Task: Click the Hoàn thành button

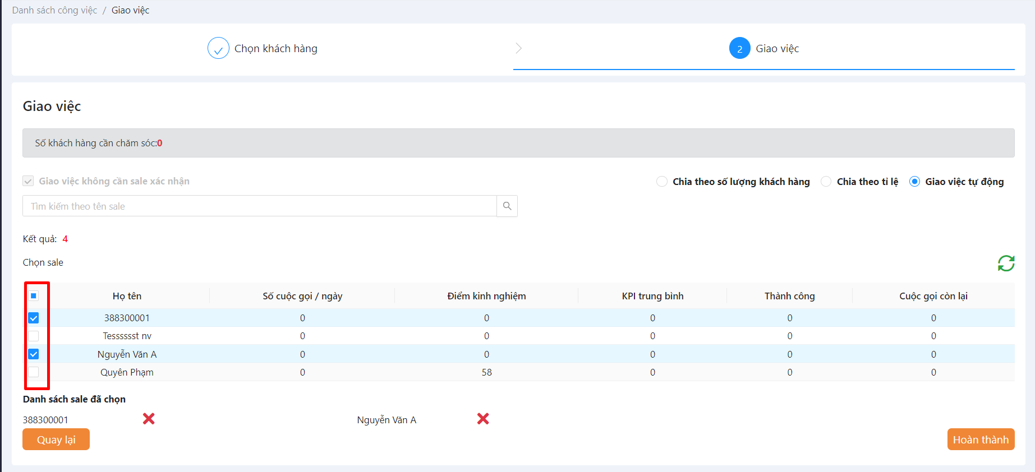Action: [x=981, y=439]
